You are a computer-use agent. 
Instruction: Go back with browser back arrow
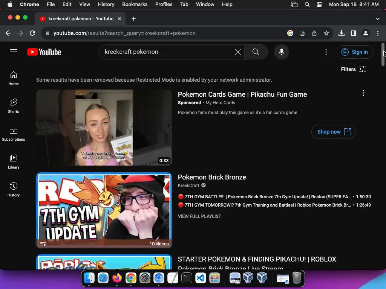point(8,33)
